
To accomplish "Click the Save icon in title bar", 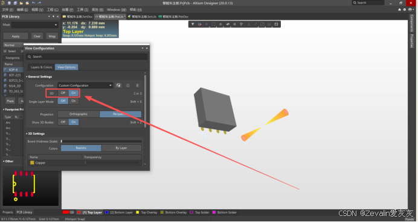I will [x=9, y=3].
